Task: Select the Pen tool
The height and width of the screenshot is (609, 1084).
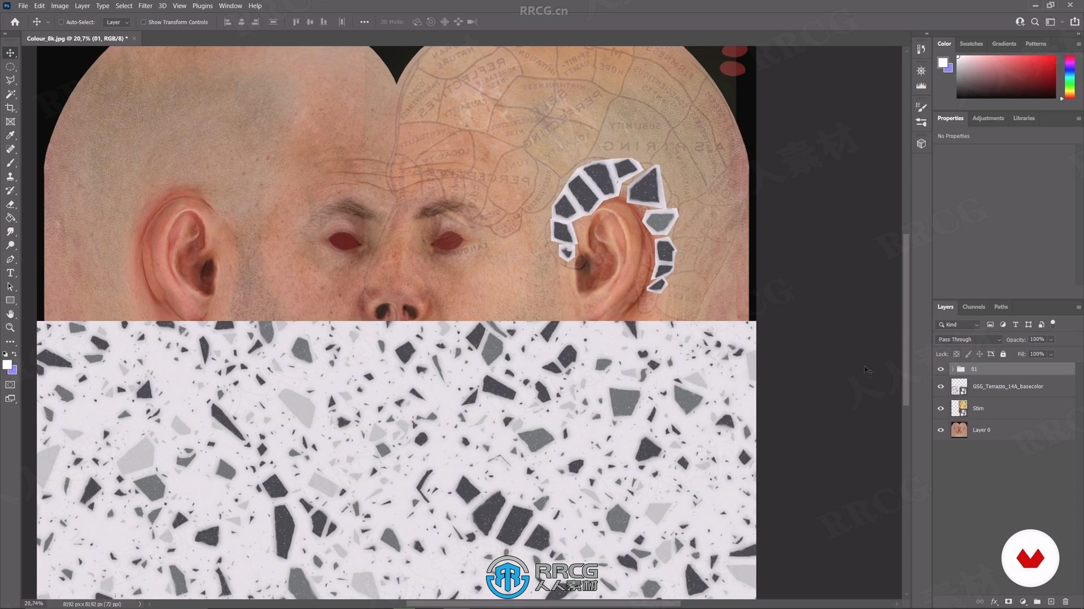Action: (x=10, y=259)
